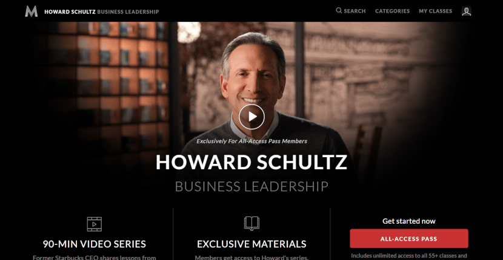Select the Exclusive Materials heading

[252, 244]
